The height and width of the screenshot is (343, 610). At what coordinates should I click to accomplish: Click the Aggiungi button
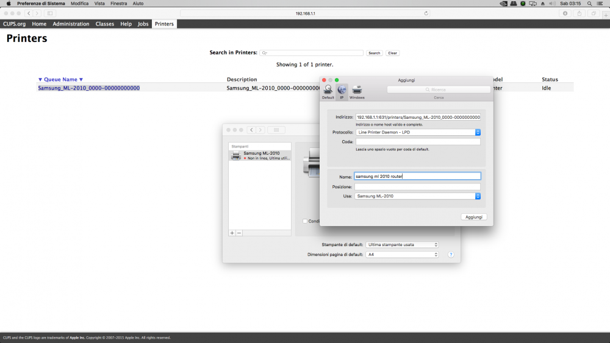pos(474,217)
